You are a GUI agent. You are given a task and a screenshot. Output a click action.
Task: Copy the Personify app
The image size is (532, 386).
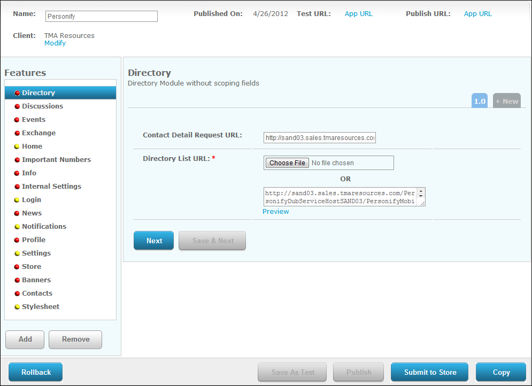click(500, 372)
